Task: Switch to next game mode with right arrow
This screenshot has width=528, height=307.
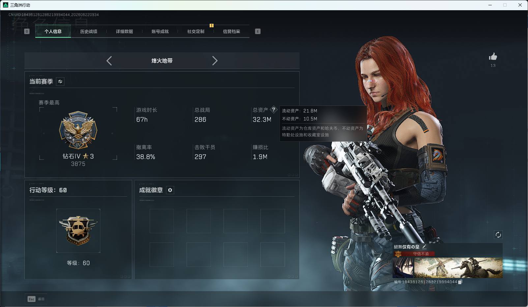Action: click(x=215, y=61)
